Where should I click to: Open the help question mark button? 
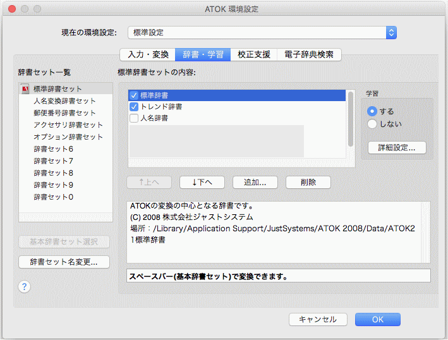tap(24, 286)
